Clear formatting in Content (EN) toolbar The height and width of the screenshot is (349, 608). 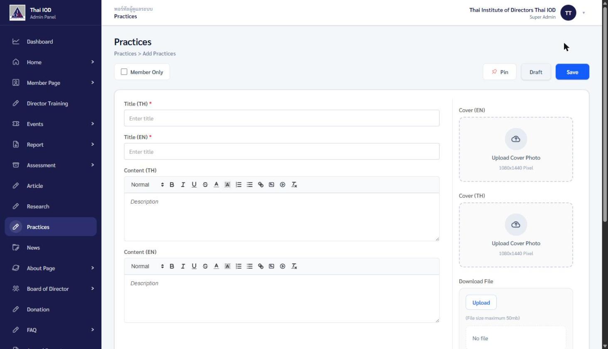click(294, 266)
